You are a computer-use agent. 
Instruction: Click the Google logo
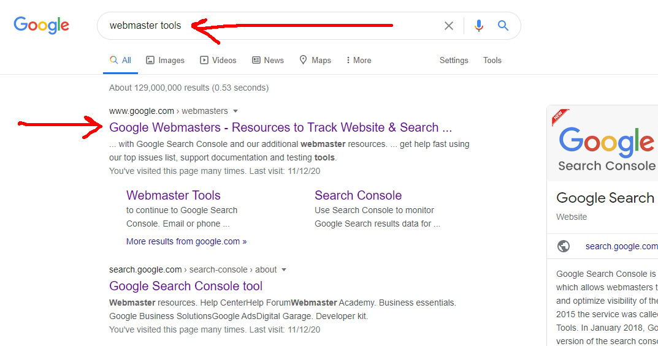(x=41, y=25)
